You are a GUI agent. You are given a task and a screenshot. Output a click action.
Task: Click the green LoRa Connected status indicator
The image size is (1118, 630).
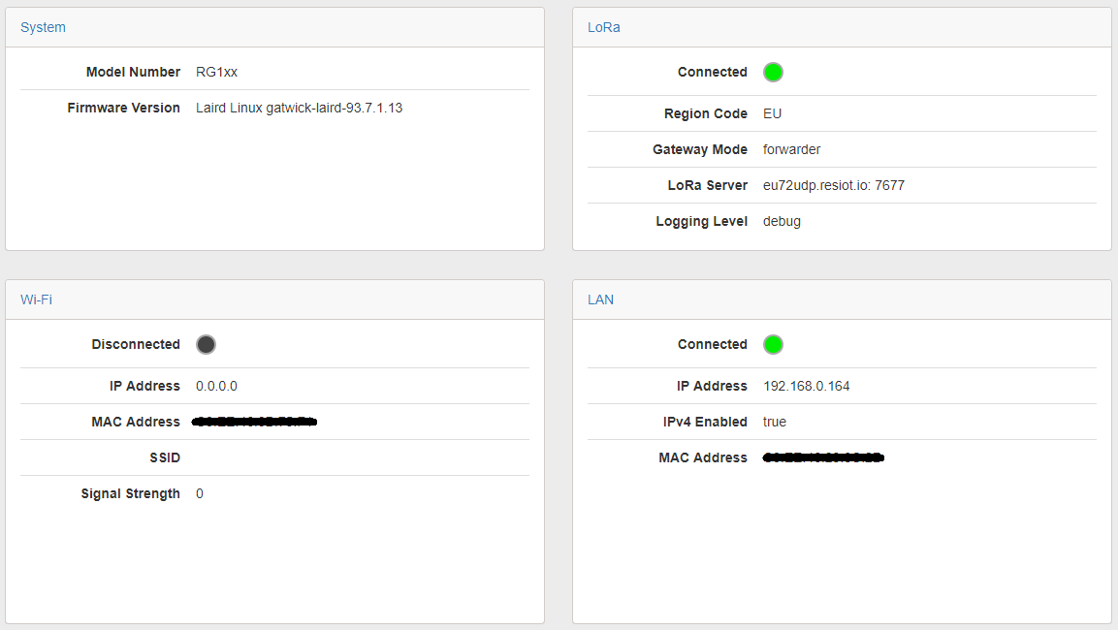pyautogui.click(x=773, y=72)
